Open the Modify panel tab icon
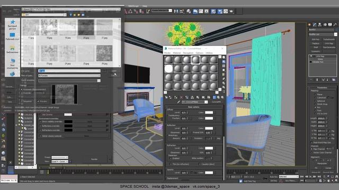 coord(315,25)
